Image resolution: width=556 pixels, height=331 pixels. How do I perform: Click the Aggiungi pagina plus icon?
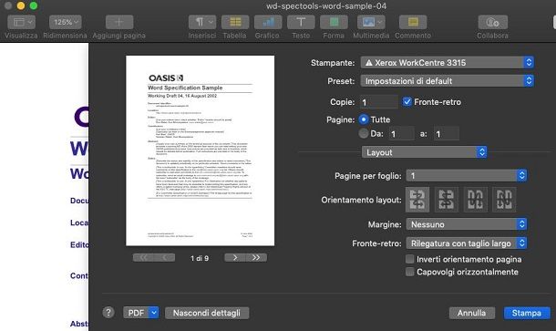(x=119, y=22)
